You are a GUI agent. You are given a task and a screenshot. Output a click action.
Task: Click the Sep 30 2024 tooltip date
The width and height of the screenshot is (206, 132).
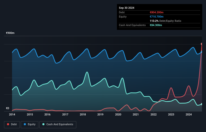126,8
